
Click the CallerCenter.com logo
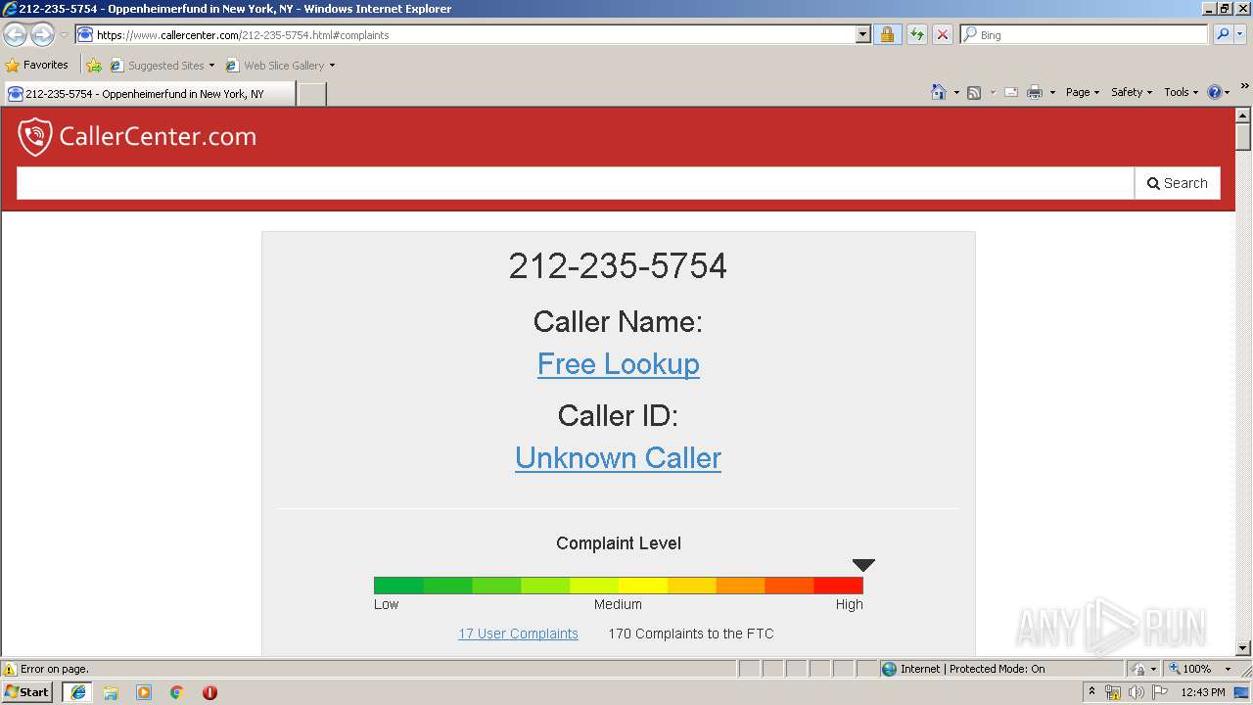[137, 136]
